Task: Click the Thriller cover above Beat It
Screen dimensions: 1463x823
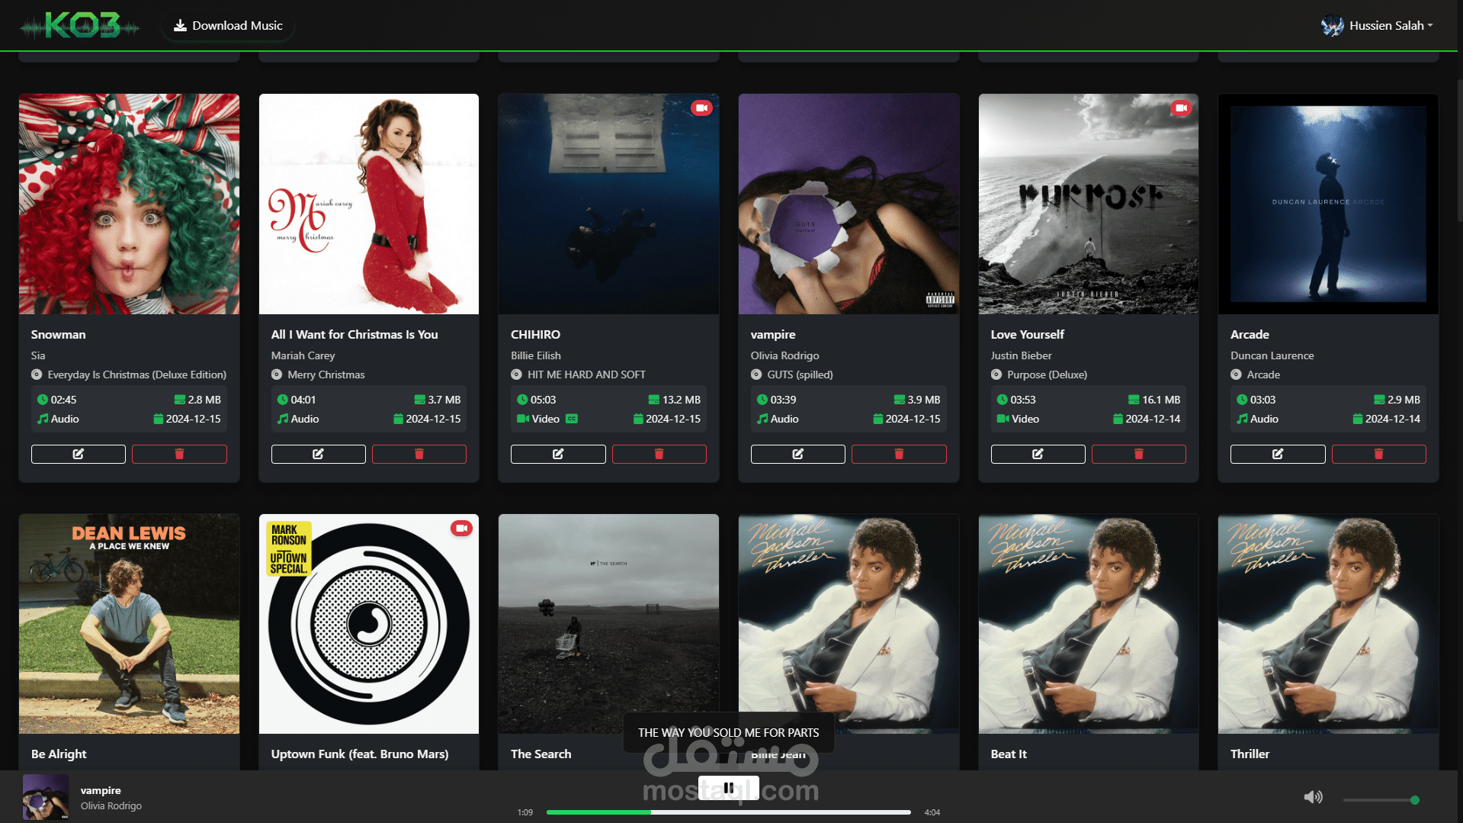Action: click(x=1089, y=624)
